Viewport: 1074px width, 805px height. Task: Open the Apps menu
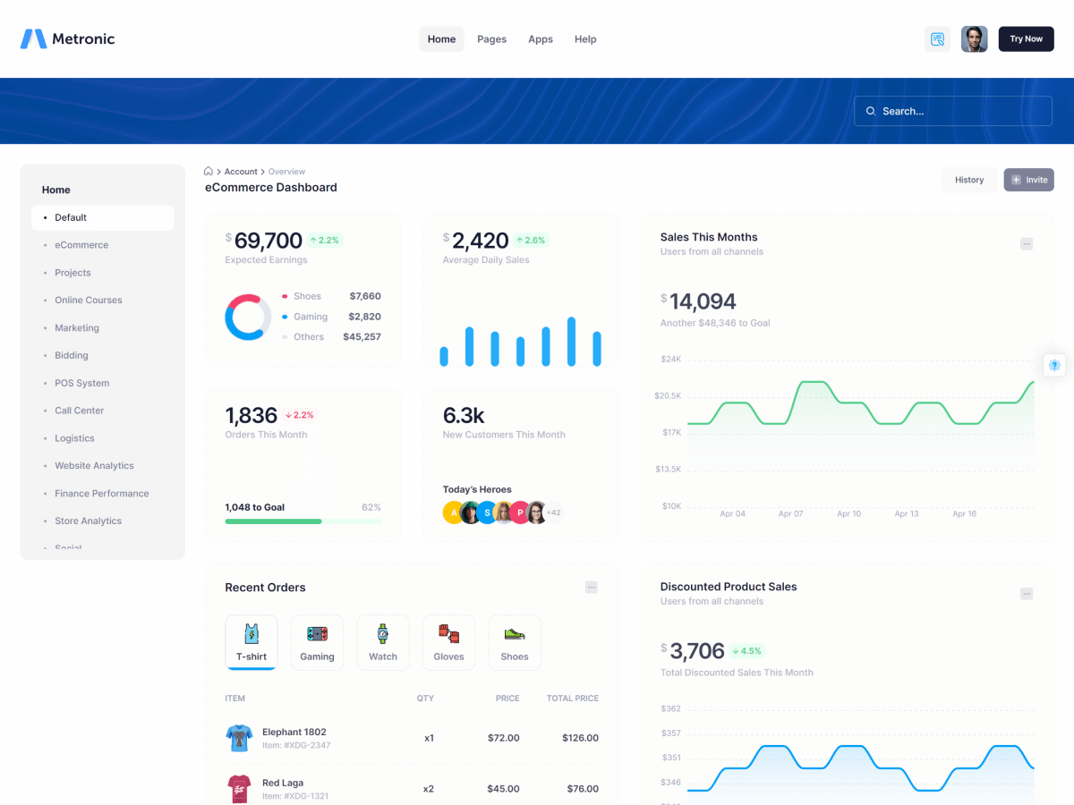pos(541,39)
